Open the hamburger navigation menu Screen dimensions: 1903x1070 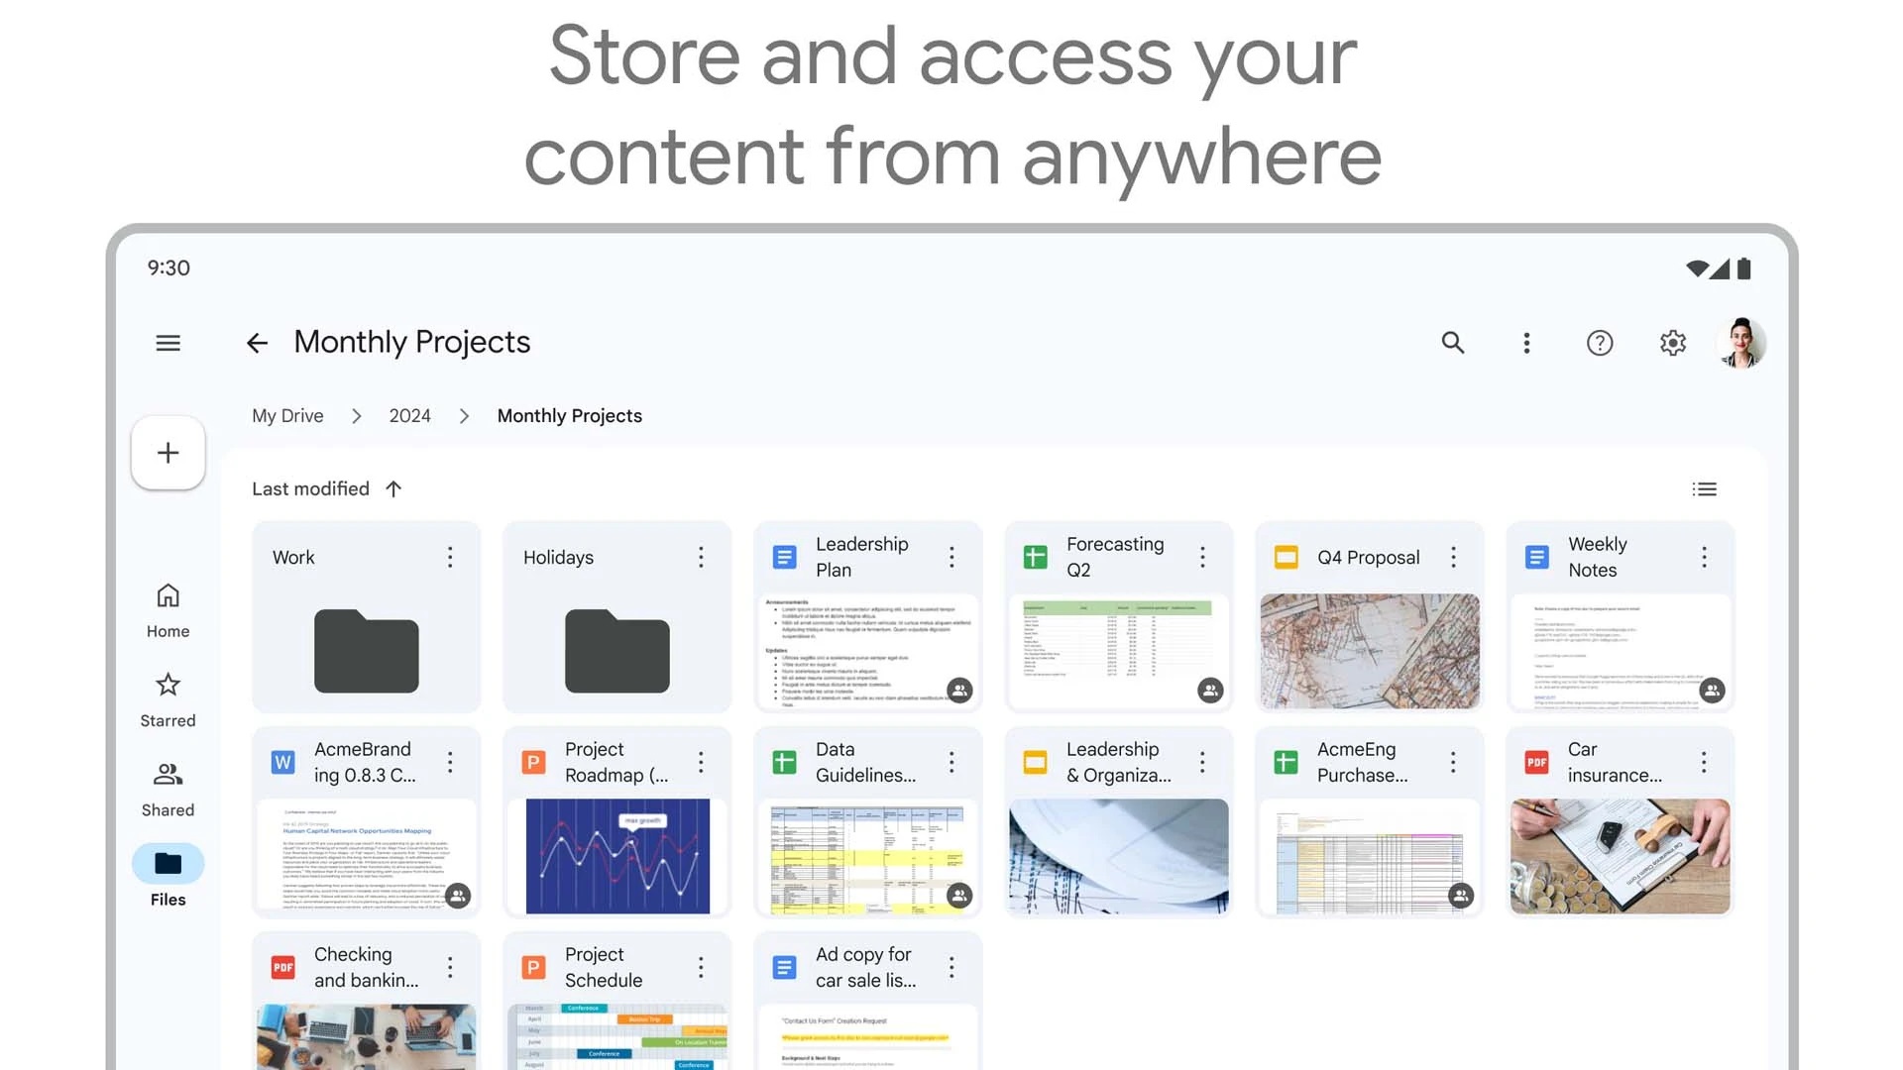pos(168,343)
